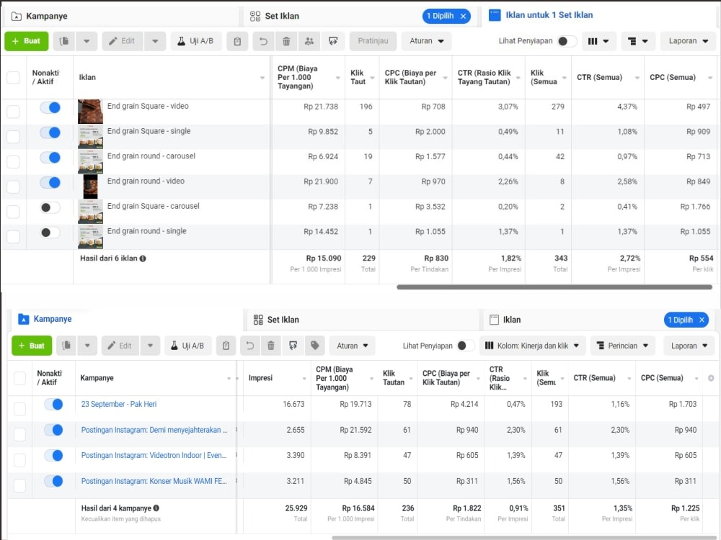Remove the 1 Dipilih filter on the top Set Iklan tab

tap(463, 16)
